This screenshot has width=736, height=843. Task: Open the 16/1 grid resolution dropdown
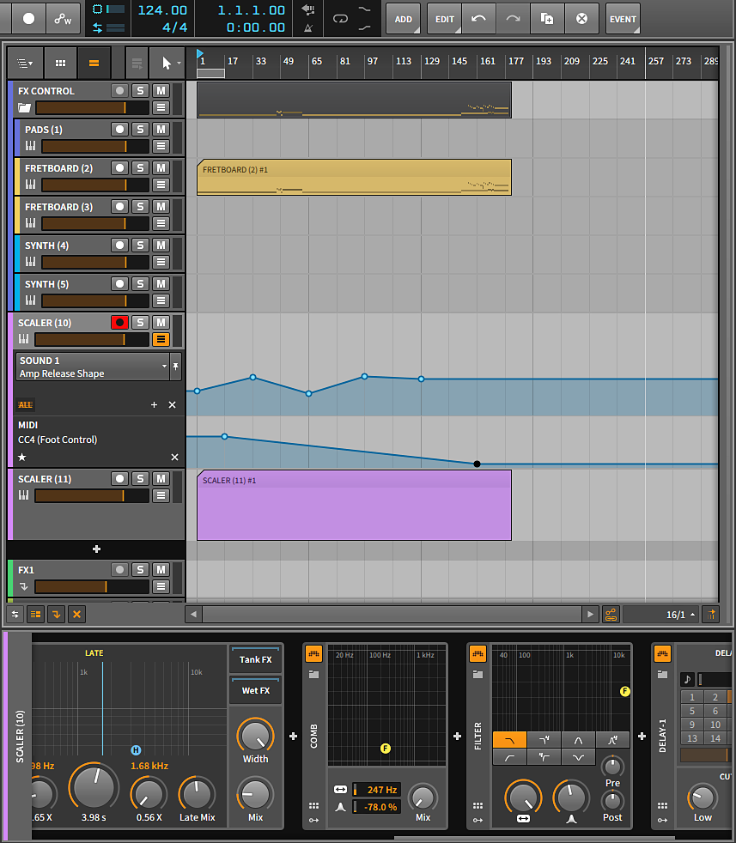click(x=661, y=614)
